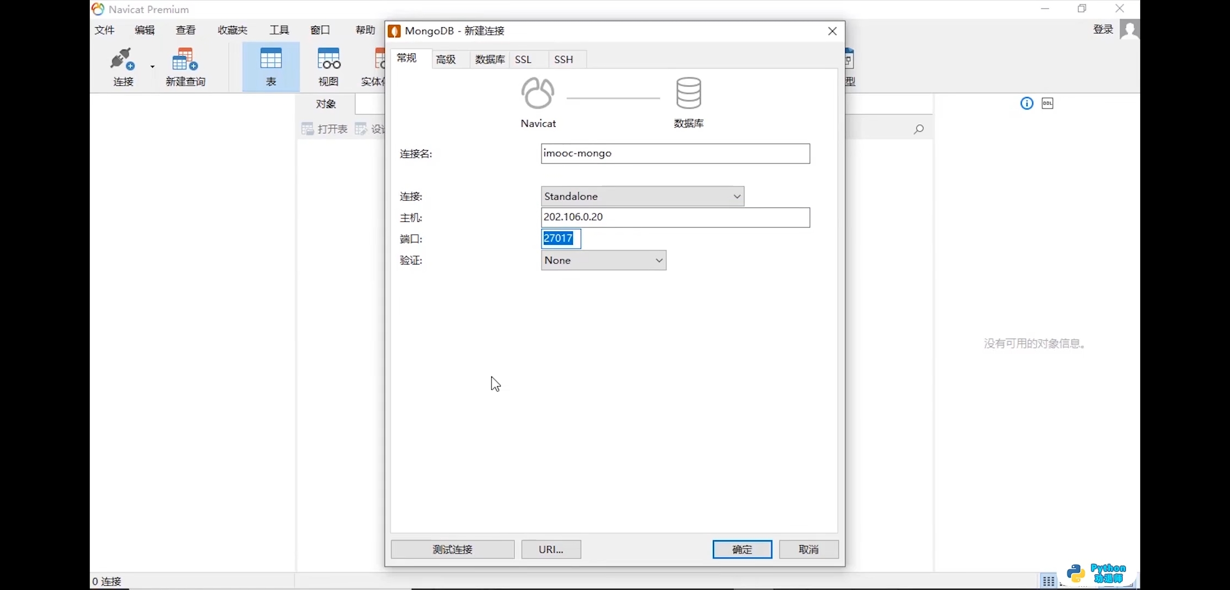
Task: Open the 编辑 menu
Action: pyautogui.click(x=145, y=30)
